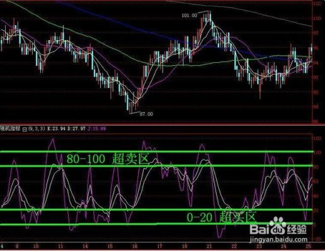Click the 101.00 high price marker
325x251 pixels.
tap(190, 15)
